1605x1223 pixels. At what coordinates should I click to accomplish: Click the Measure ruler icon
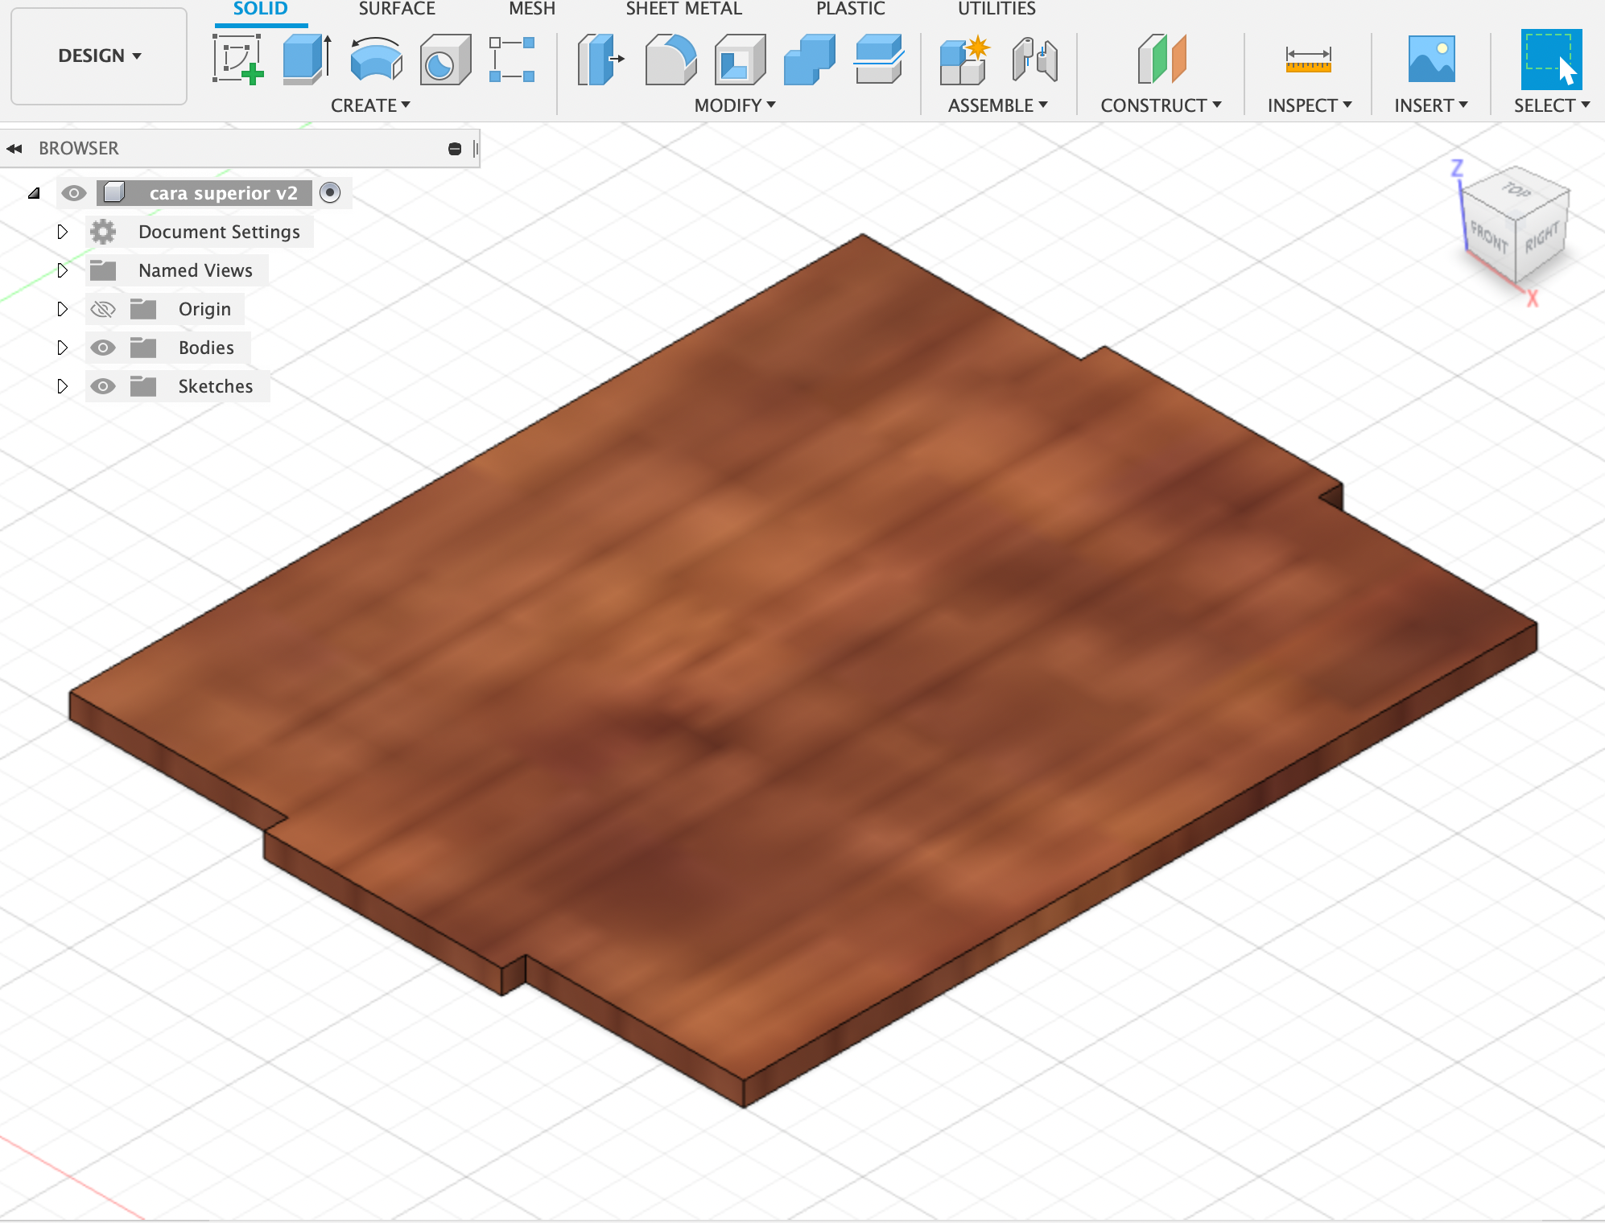pos(1308,60)
